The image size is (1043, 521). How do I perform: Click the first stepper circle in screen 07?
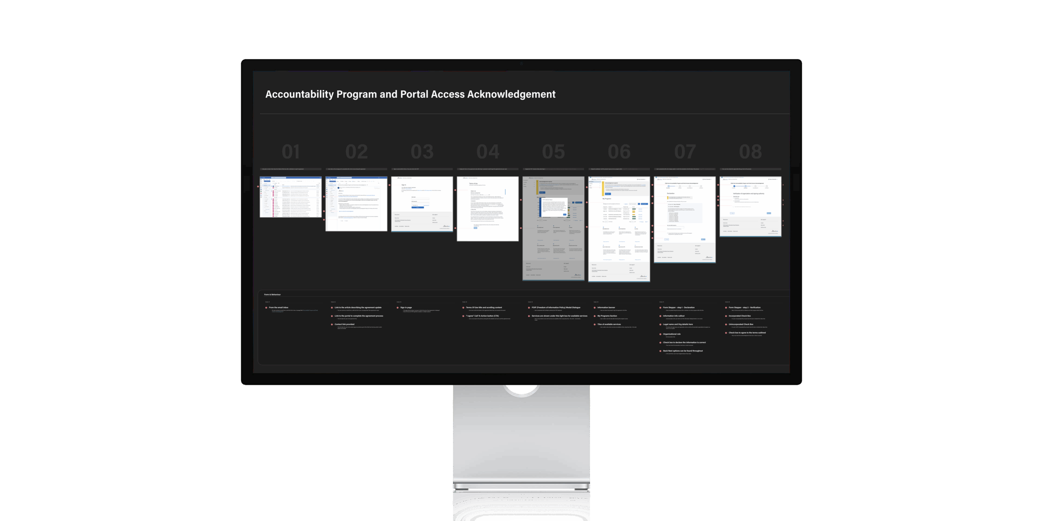669,186
